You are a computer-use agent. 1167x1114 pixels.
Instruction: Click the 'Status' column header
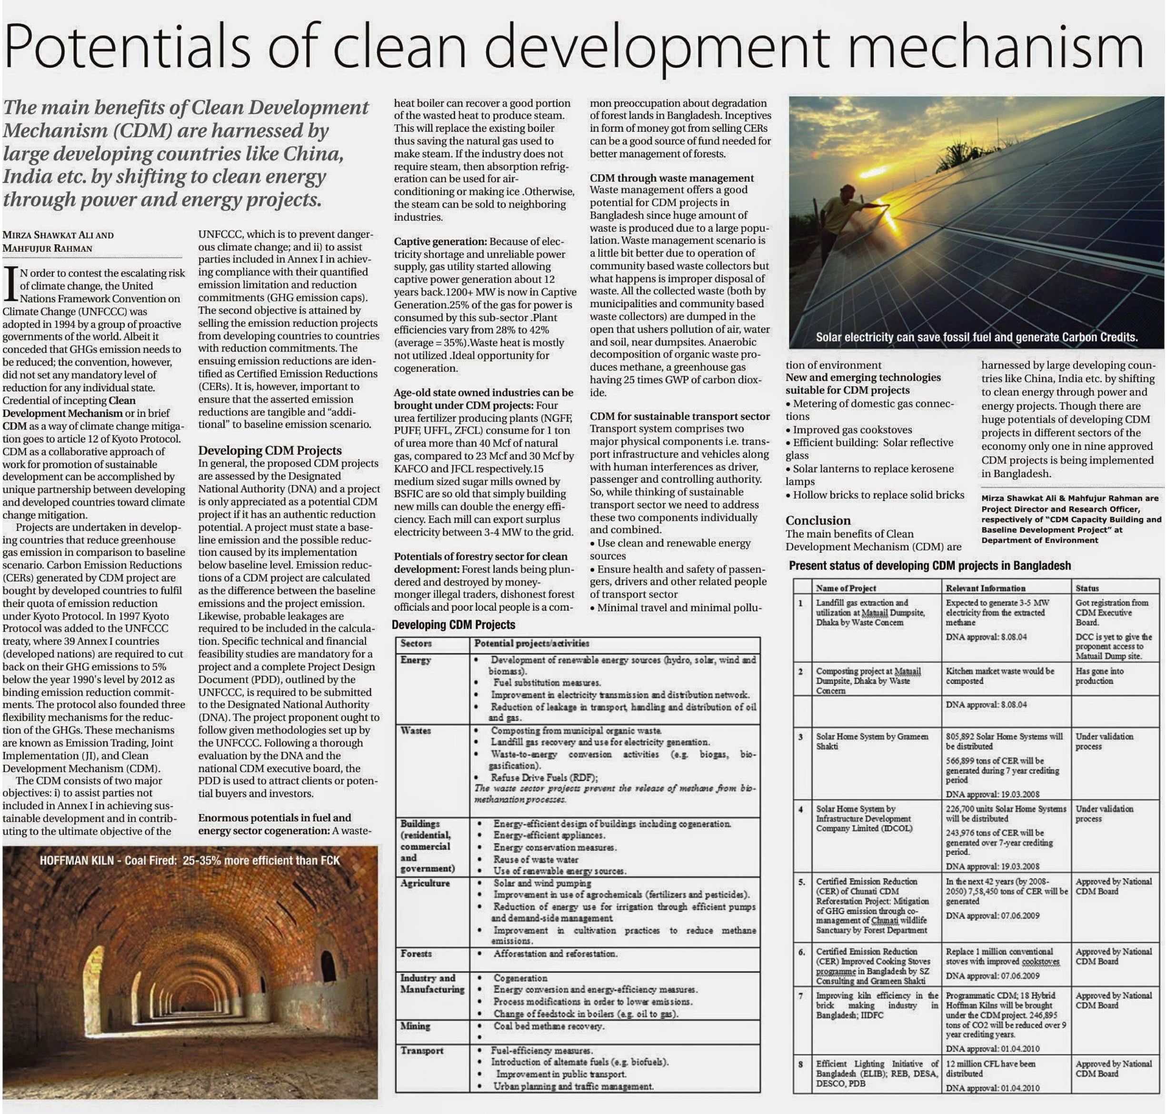[x=1087, y=588]
